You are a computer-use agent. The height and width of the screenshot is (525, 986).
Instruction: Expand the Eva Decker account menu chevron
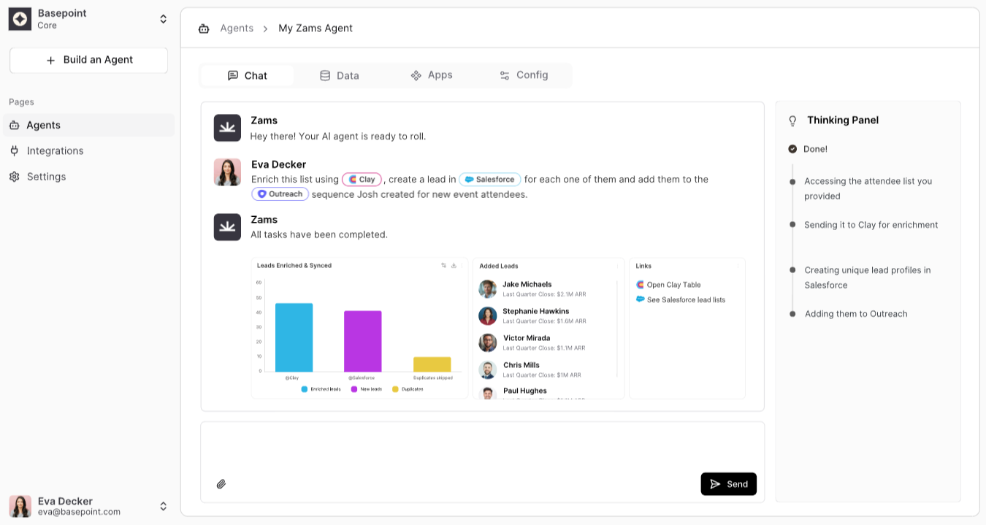click(x=163, y=506)
